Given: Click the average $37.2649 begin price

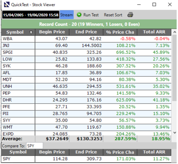Looking at the screenshot, I should pos(57,139).
